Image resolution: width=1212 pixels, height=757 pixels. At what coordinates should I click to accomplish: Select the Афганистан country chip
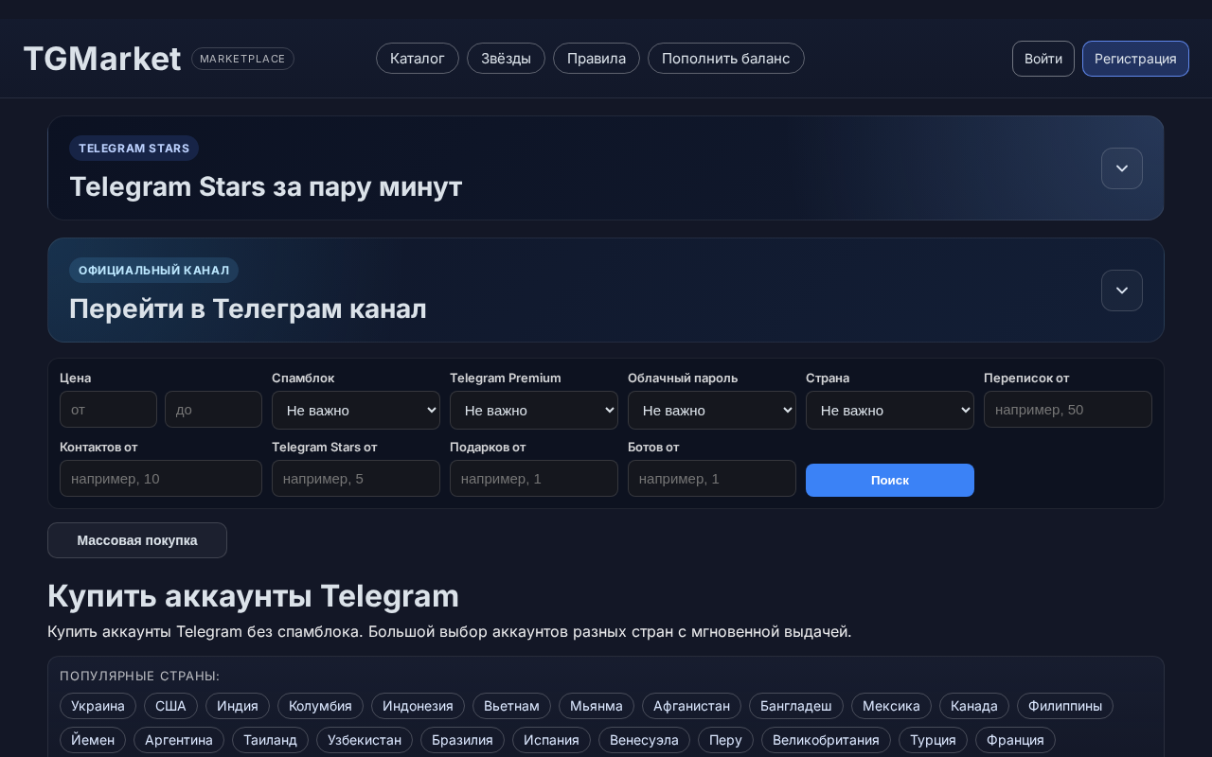coord(691,706)
